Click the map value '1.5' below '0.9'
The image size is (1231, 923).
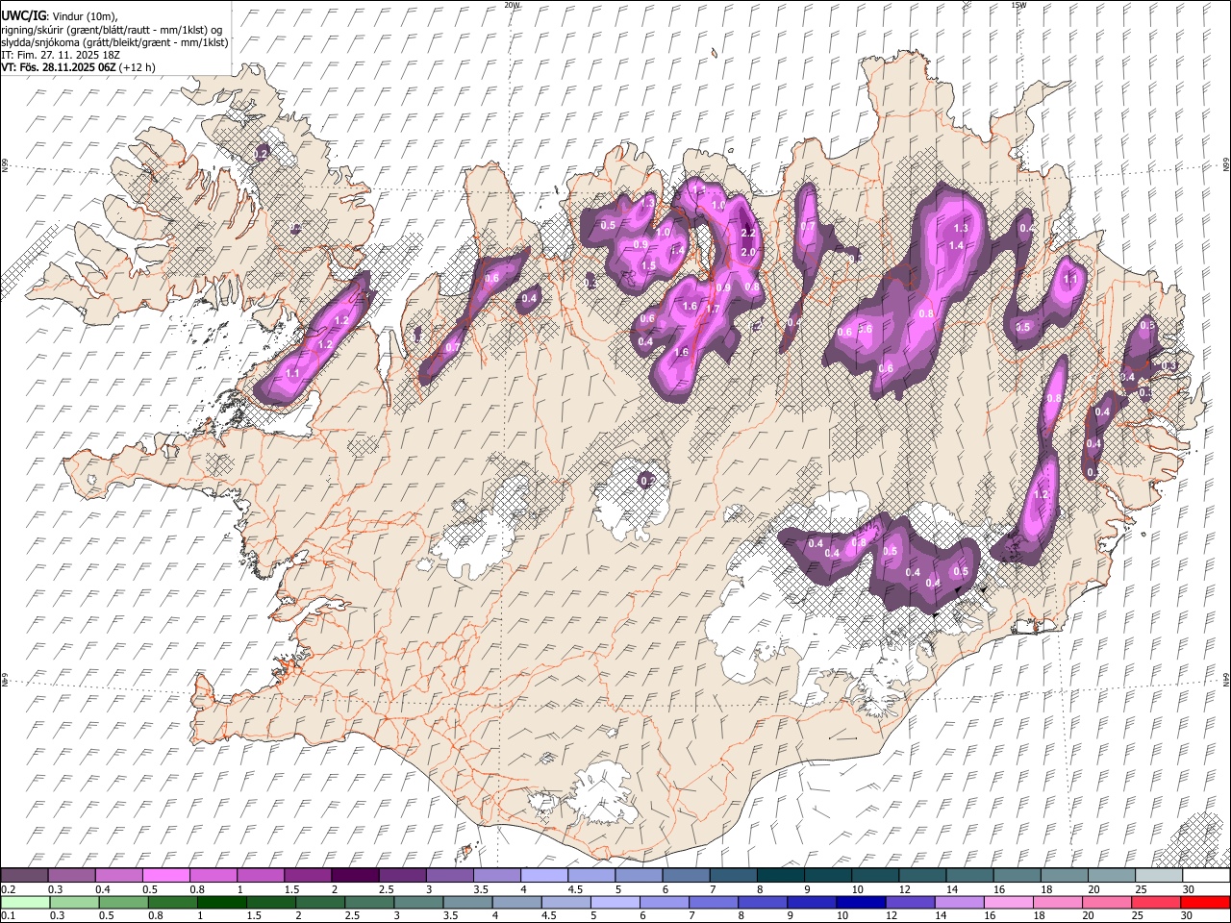648,266
